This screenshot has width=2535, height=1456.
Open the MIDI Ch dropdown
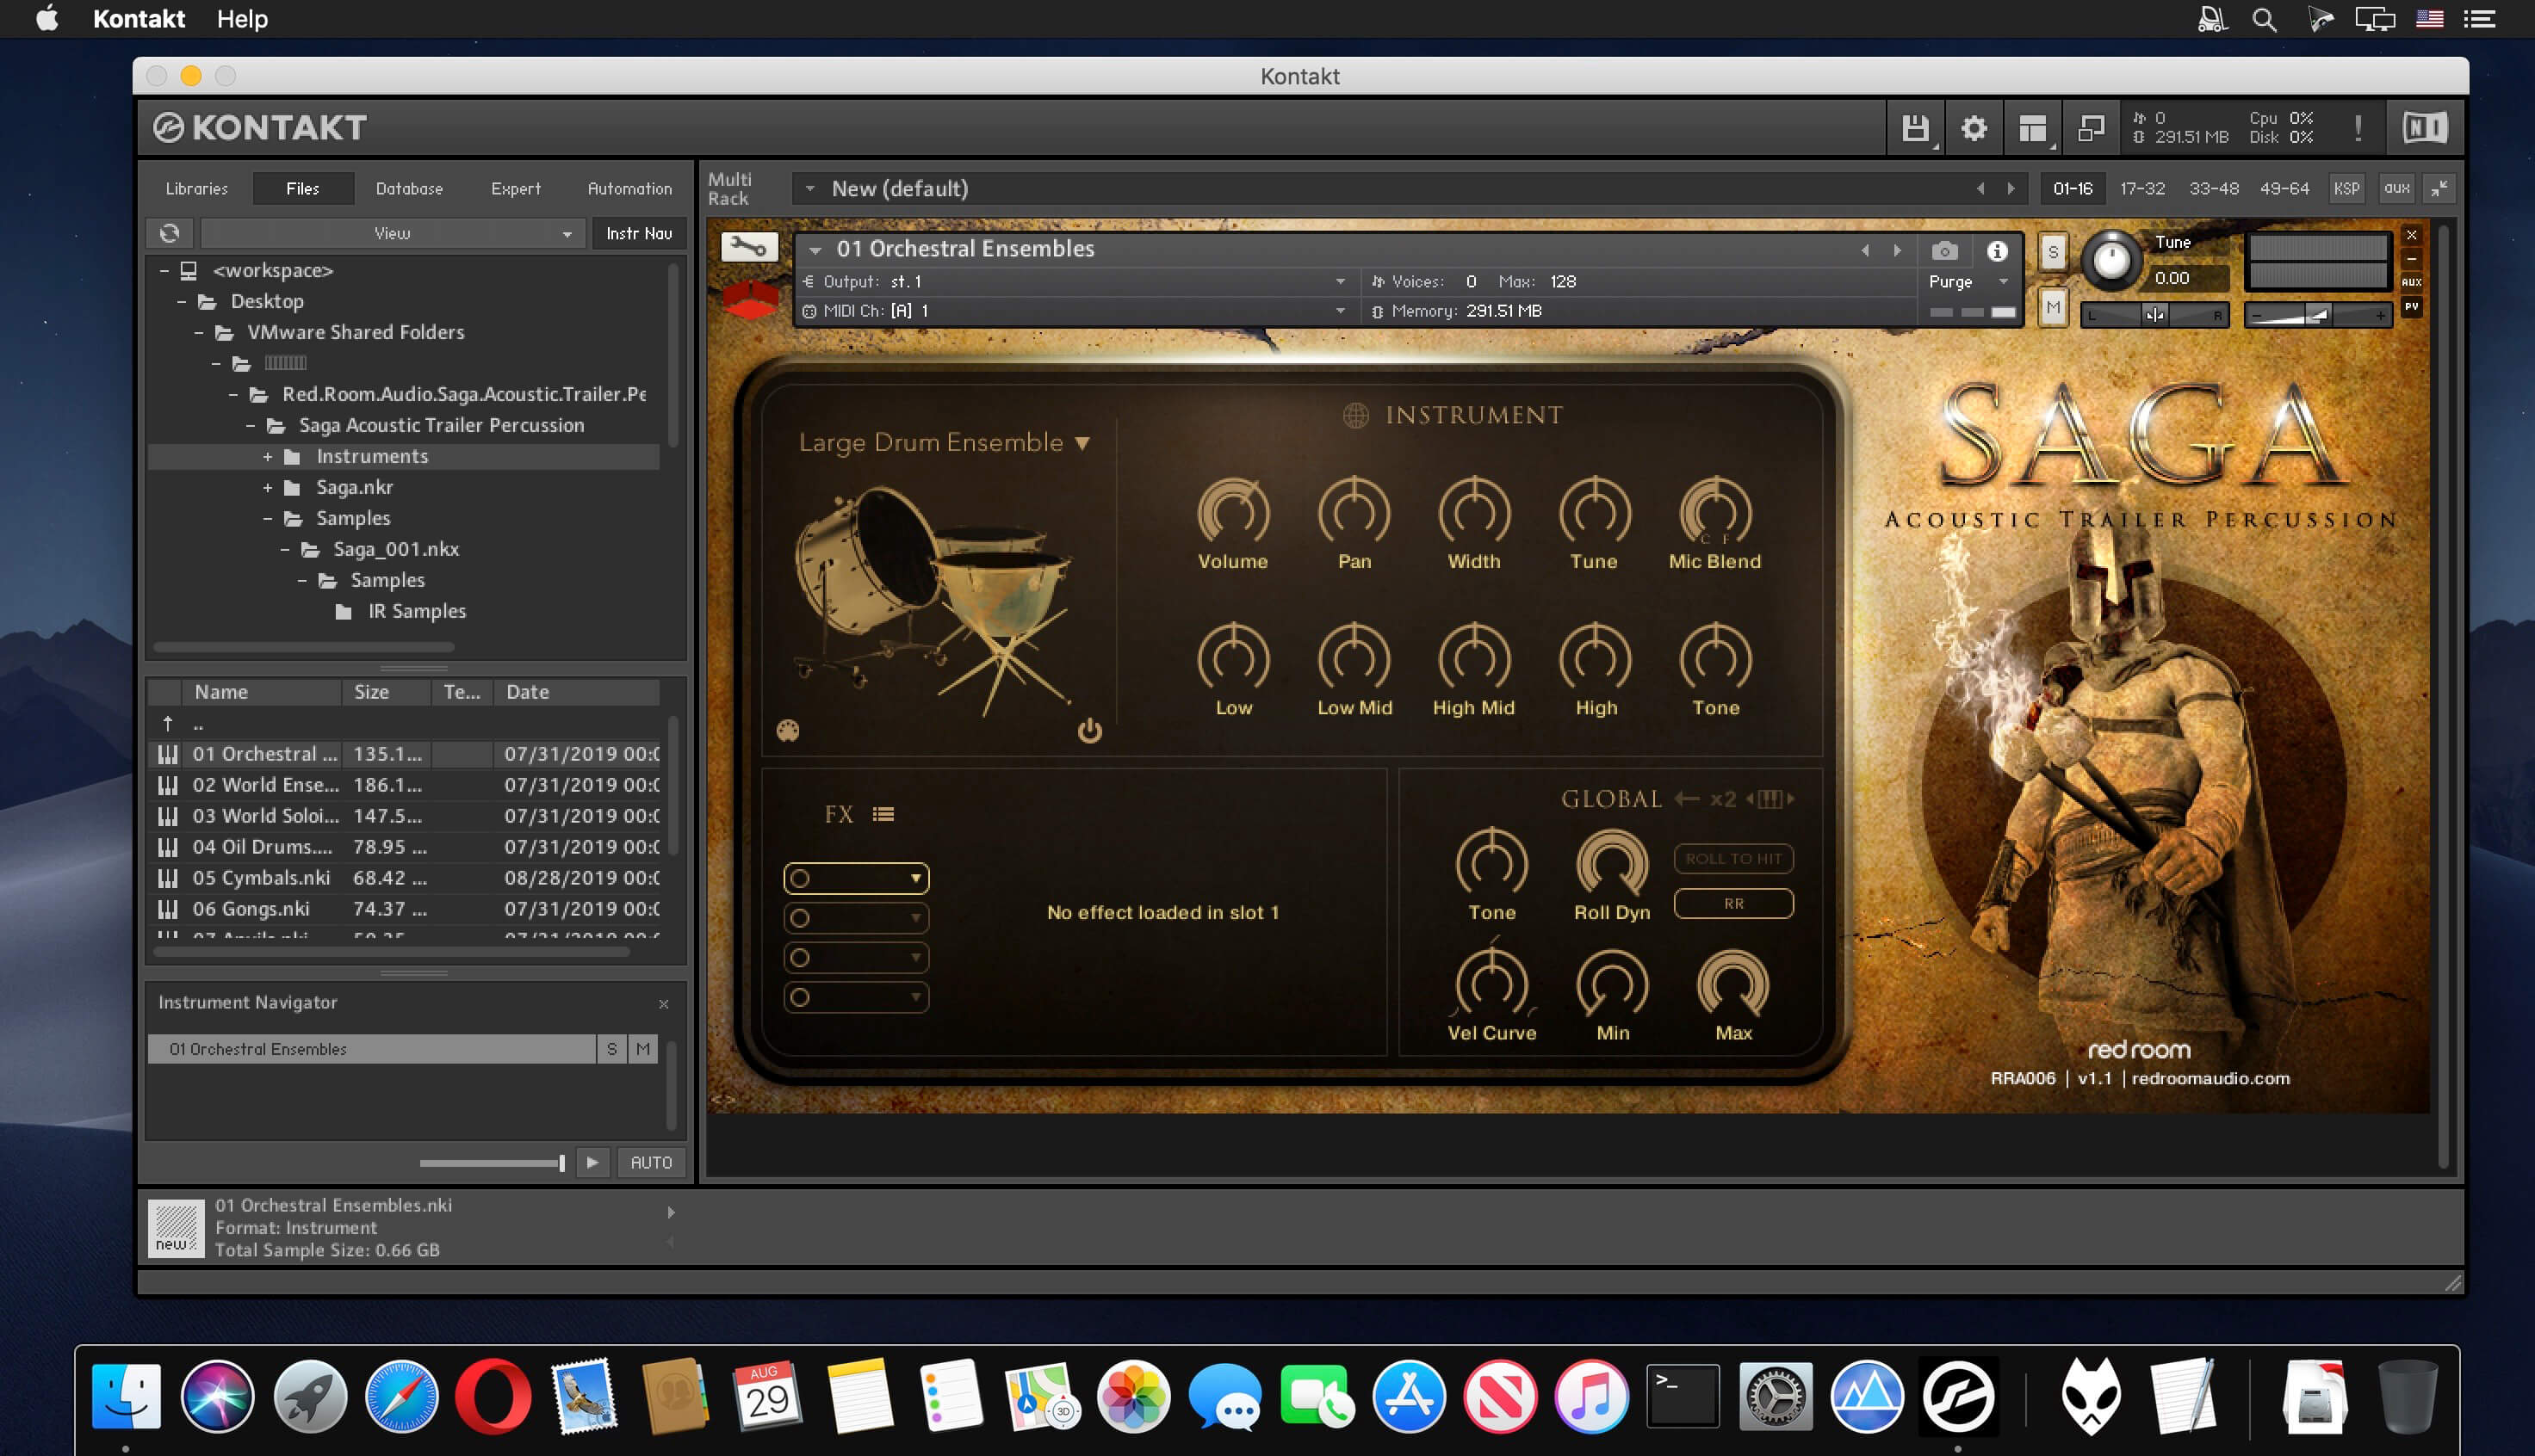click(1076, 311)
